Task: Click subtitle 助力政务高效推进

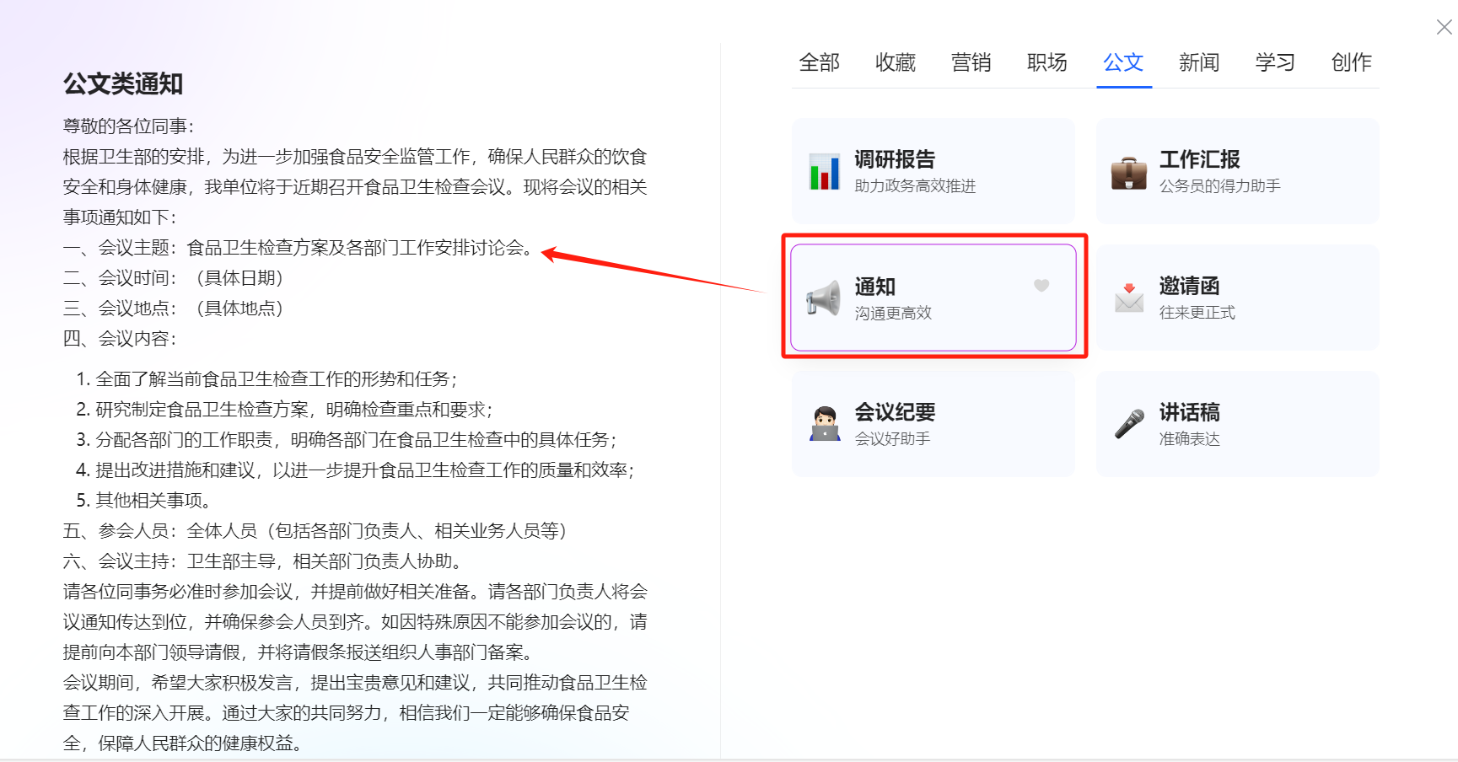Action: coord(915,186)
